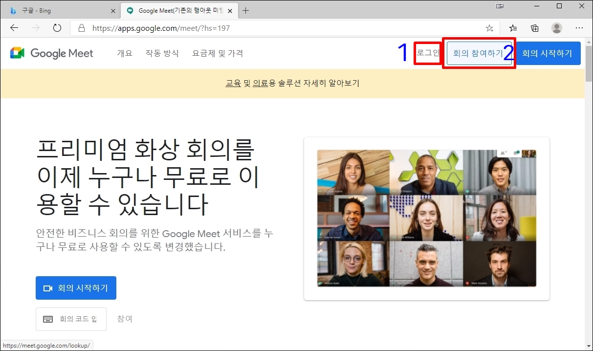
Task: Click the camera icon above the minimize button
Action: coord(500,6)
